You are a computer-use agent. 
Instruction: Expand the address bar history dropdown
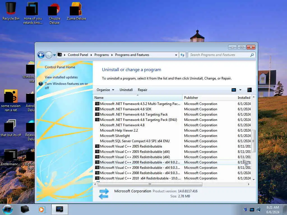click(x=176, y=55)
